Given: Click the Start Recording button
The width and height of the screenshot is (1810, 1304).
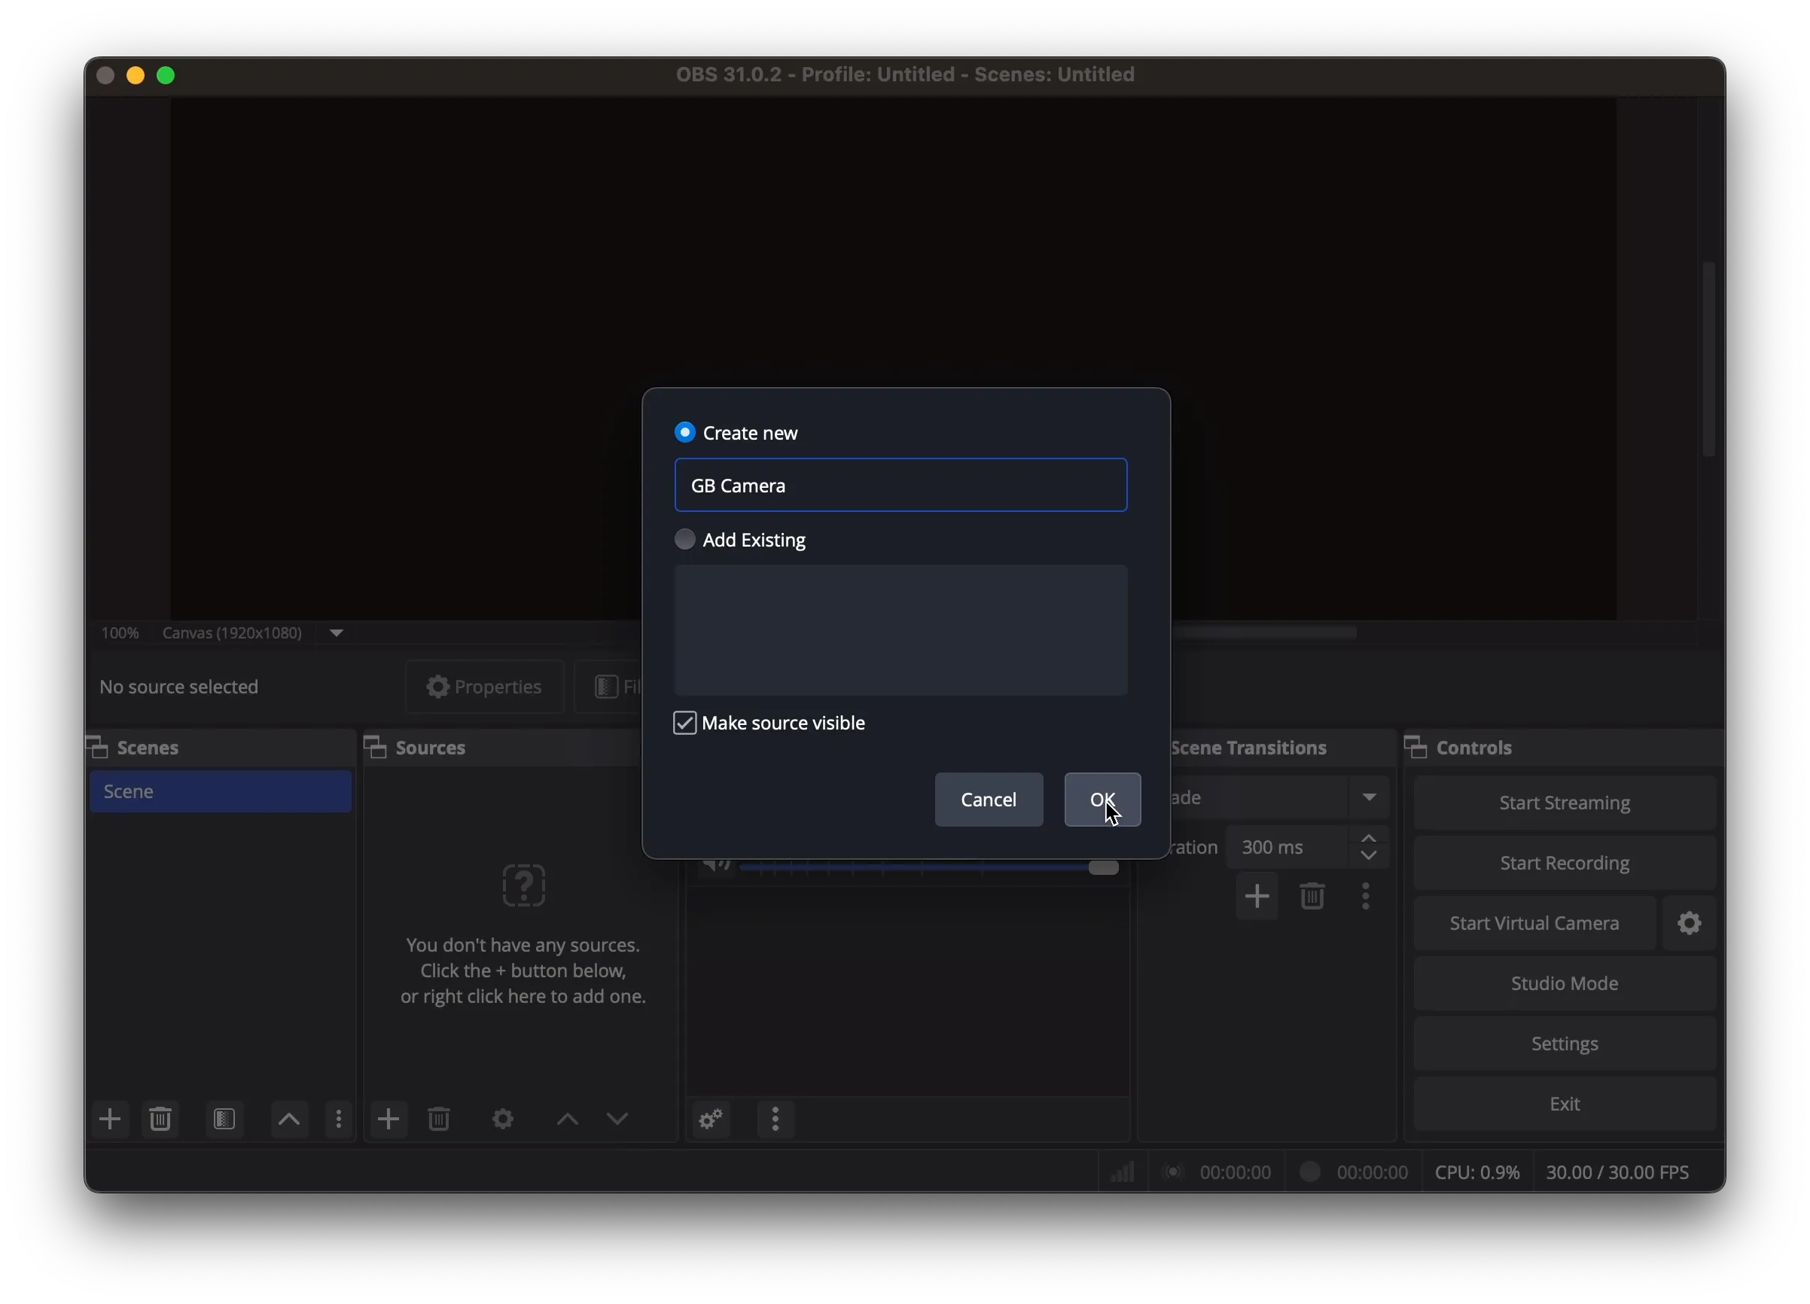Looking at the screenshot, I should (1565, 862).
